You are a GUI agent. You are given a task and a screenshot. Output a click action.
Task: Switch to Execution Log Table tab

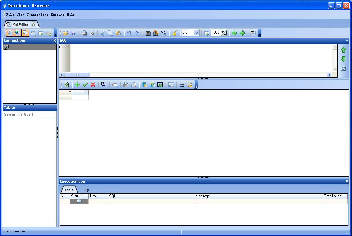69,190
